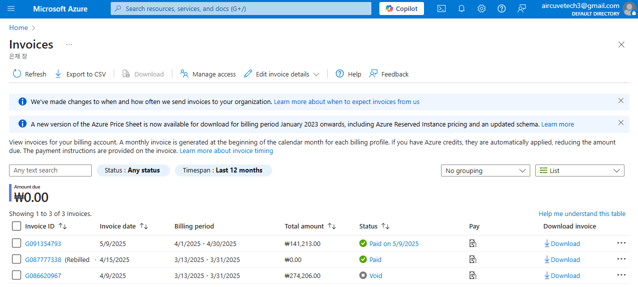Tick the select-all invoices checkbox
The image size is (638, 287).
[17, 226]
